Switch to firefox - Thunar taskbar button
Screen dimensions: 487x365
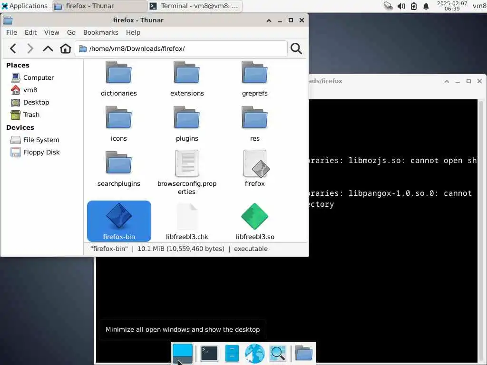coord(99,6)
